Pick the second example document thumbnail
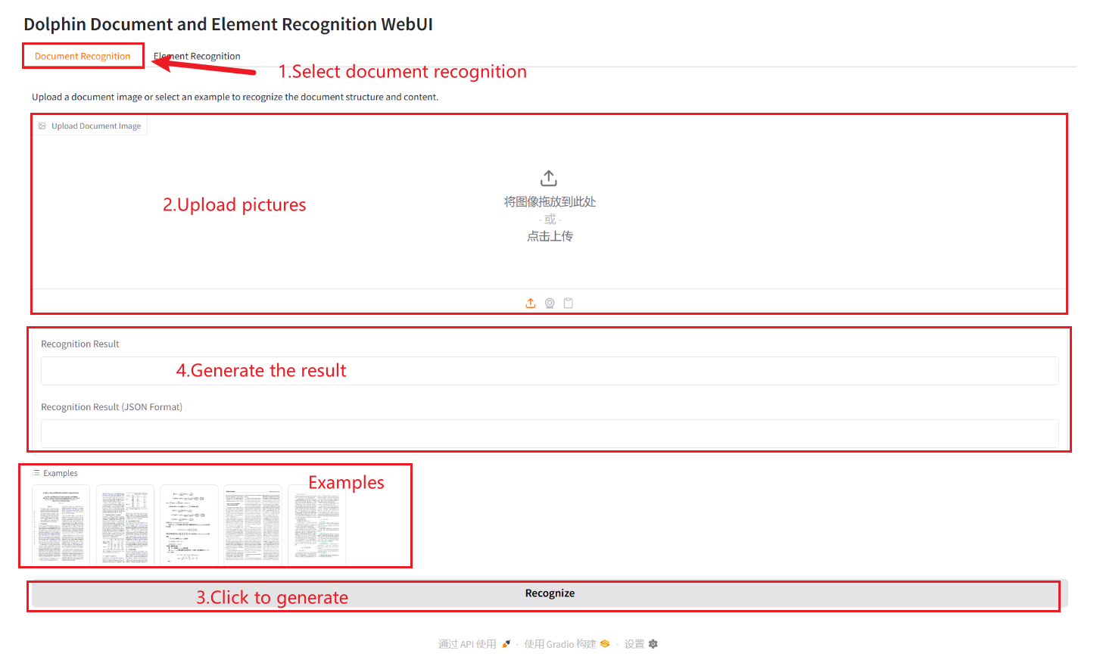The height and width of the screenshot is (663, 1100). (125, 525)
